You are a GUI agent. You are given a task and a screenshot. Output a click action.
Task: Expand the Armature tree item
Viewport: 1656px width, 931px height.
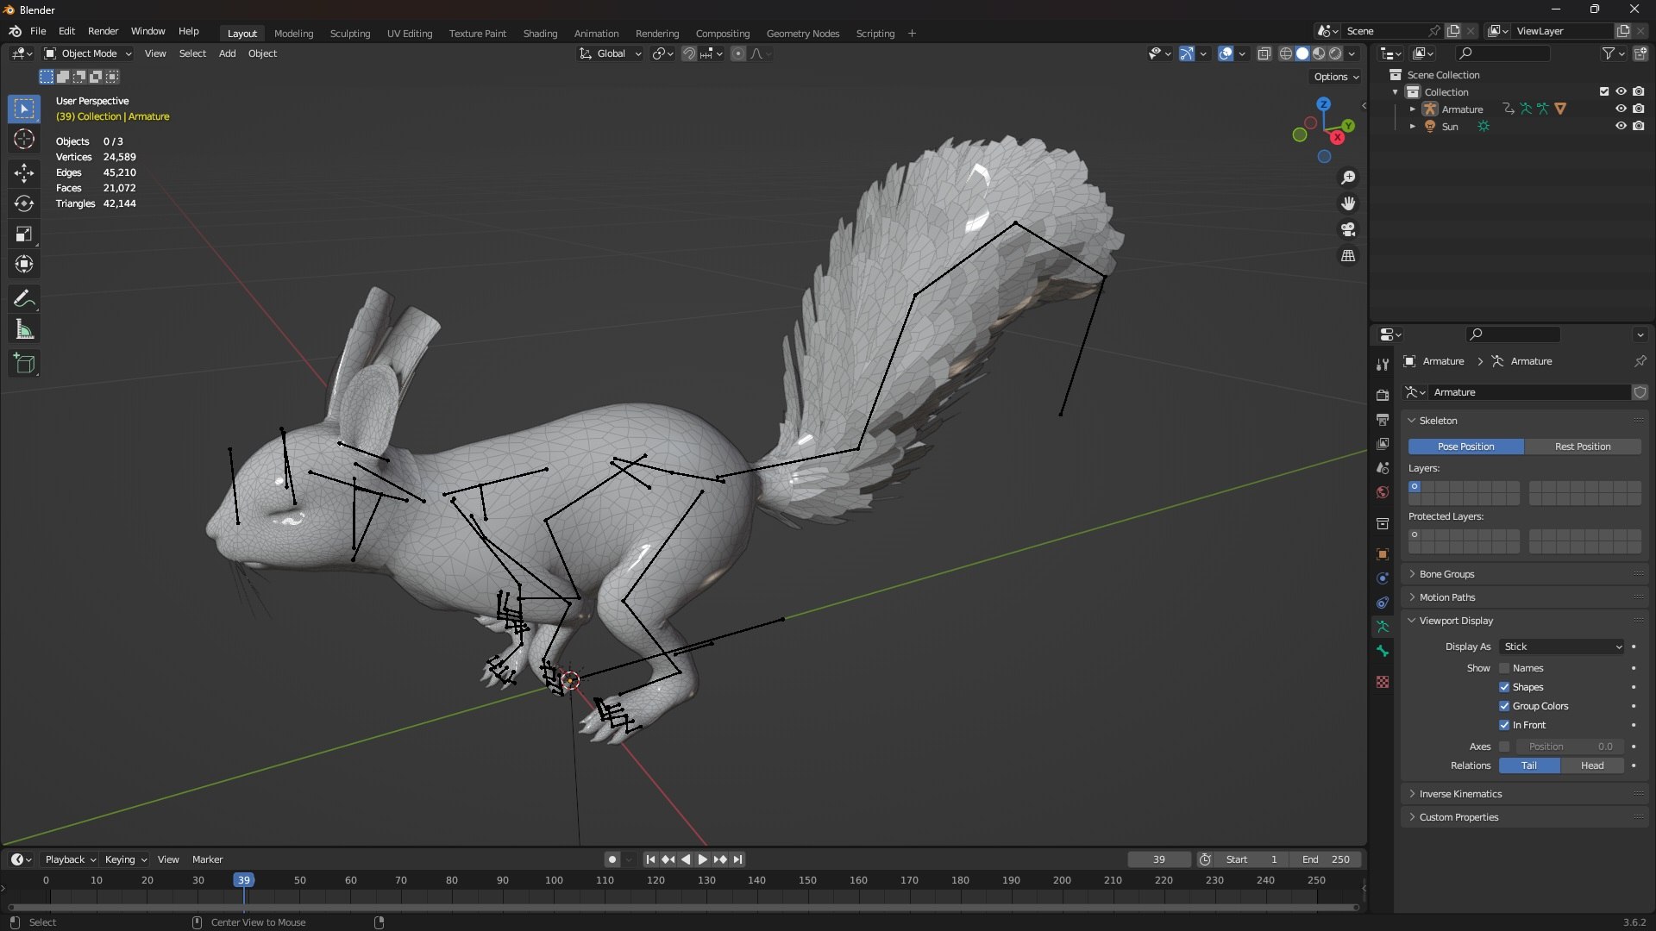click(x=1412, y=109)
